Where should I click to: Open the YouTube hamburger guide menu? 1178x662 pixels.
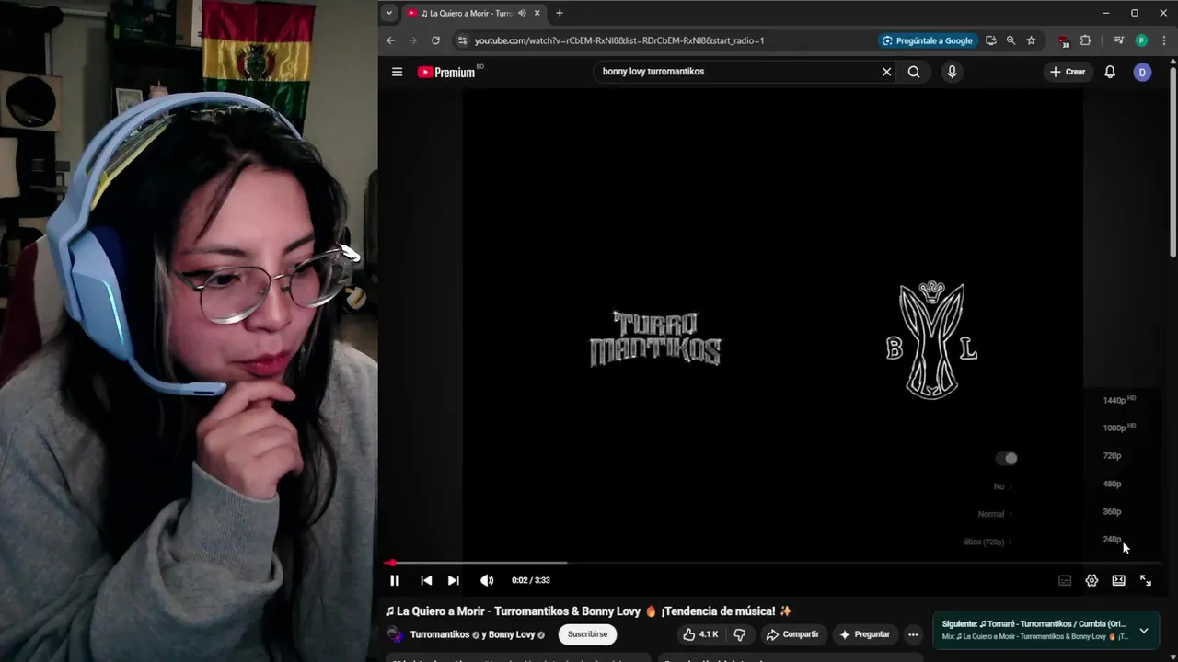click(x=397, y=72)
